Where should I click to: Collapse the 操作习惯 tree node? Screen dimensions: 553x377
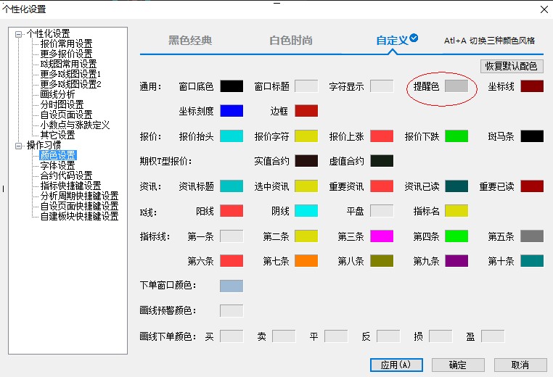[x=18, y=145]
